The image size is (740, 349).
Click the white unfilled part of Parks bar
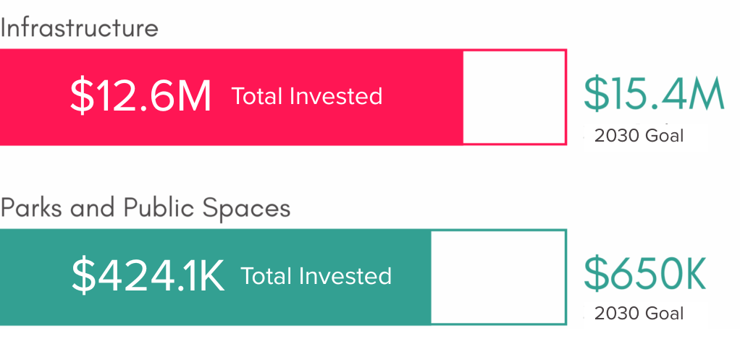(498, 277)
